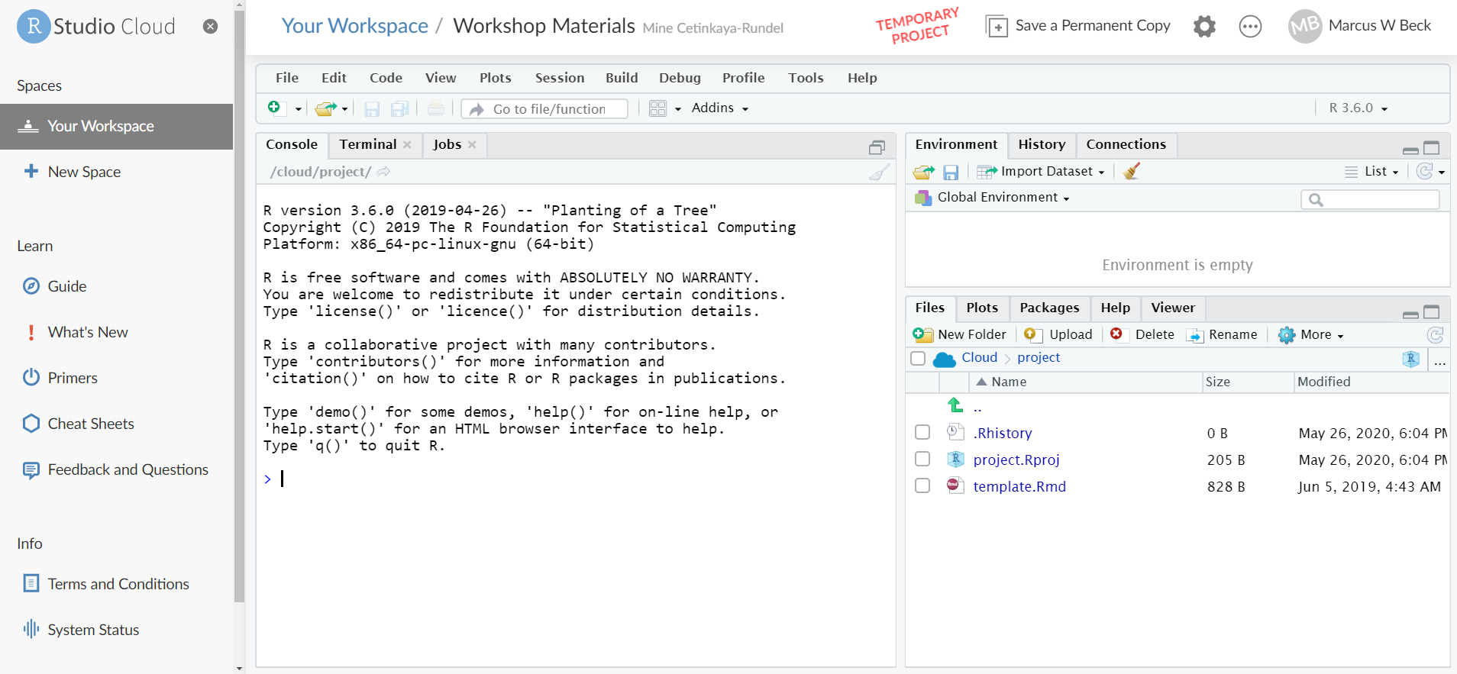Click the Upload button
The height and width of the screenshot is (674, 1457).
click(x=1058, y=334)
